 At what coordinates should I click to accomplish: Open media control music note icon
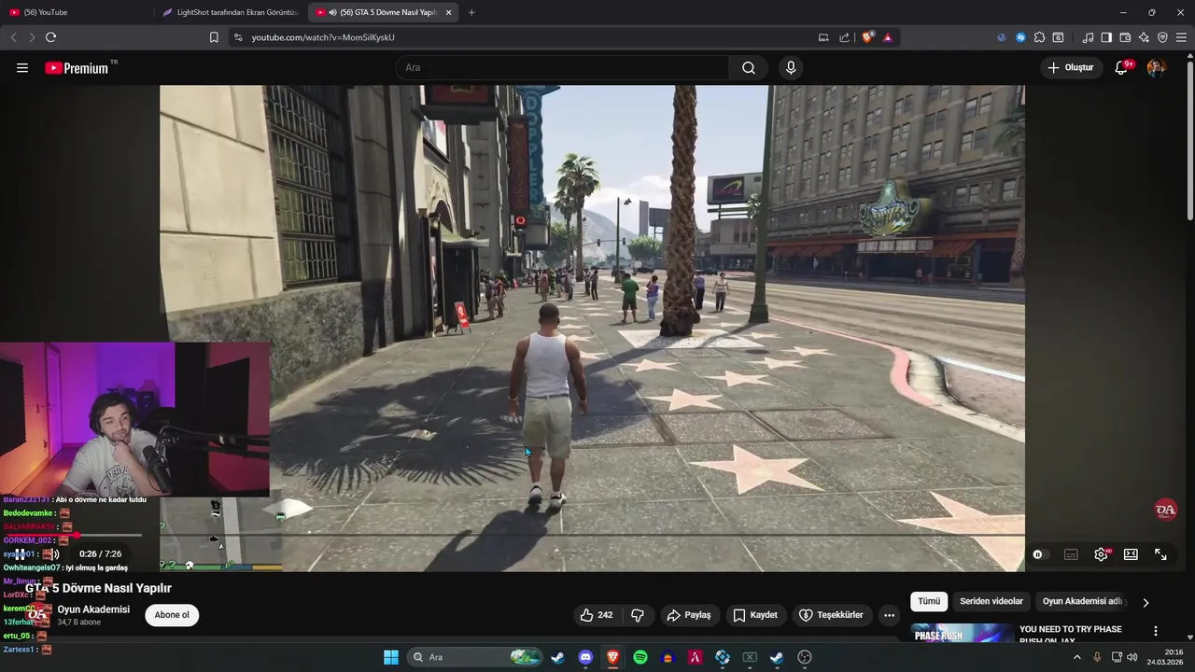[1088, 37]
